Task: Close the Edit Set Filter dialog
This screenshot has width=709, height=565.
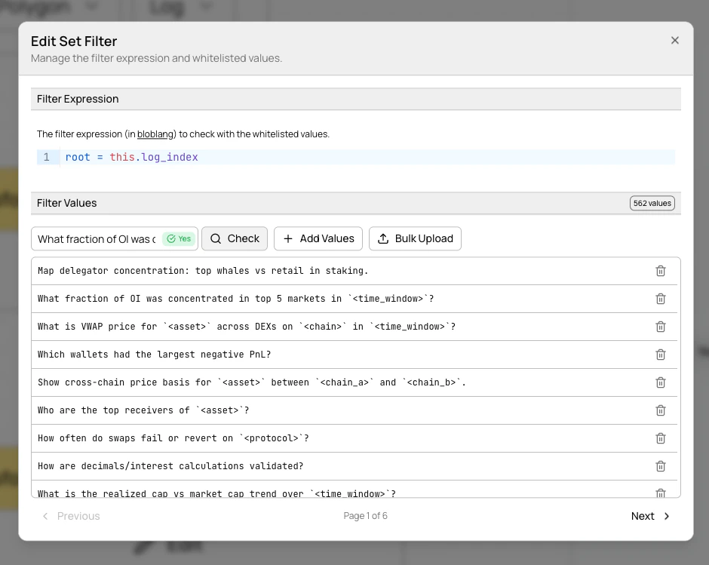Action: coord(675,40)
